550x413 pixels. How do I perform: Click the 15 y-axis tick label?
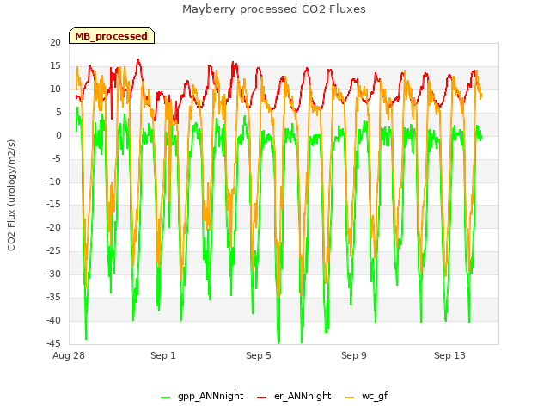[55, 65]
